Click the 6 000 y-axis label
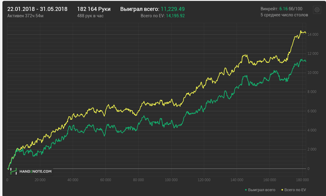 312,111
